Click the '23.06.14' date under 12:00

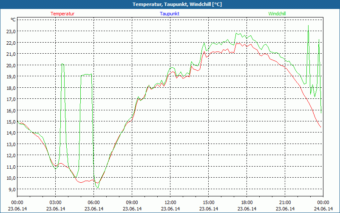click(170, 209)
